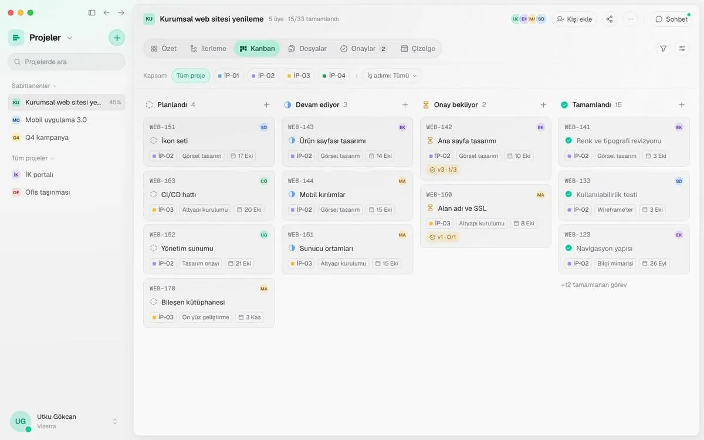Toggle status of Ürün sayfası tasarımı
704x440 pixels.
(292, 141)
